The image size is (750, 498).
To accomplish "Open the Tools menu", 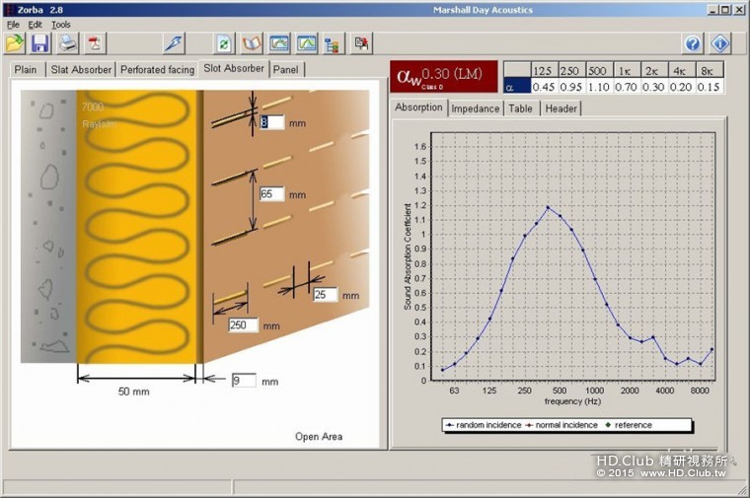I will pyautogui.click(x=61, y=24).
